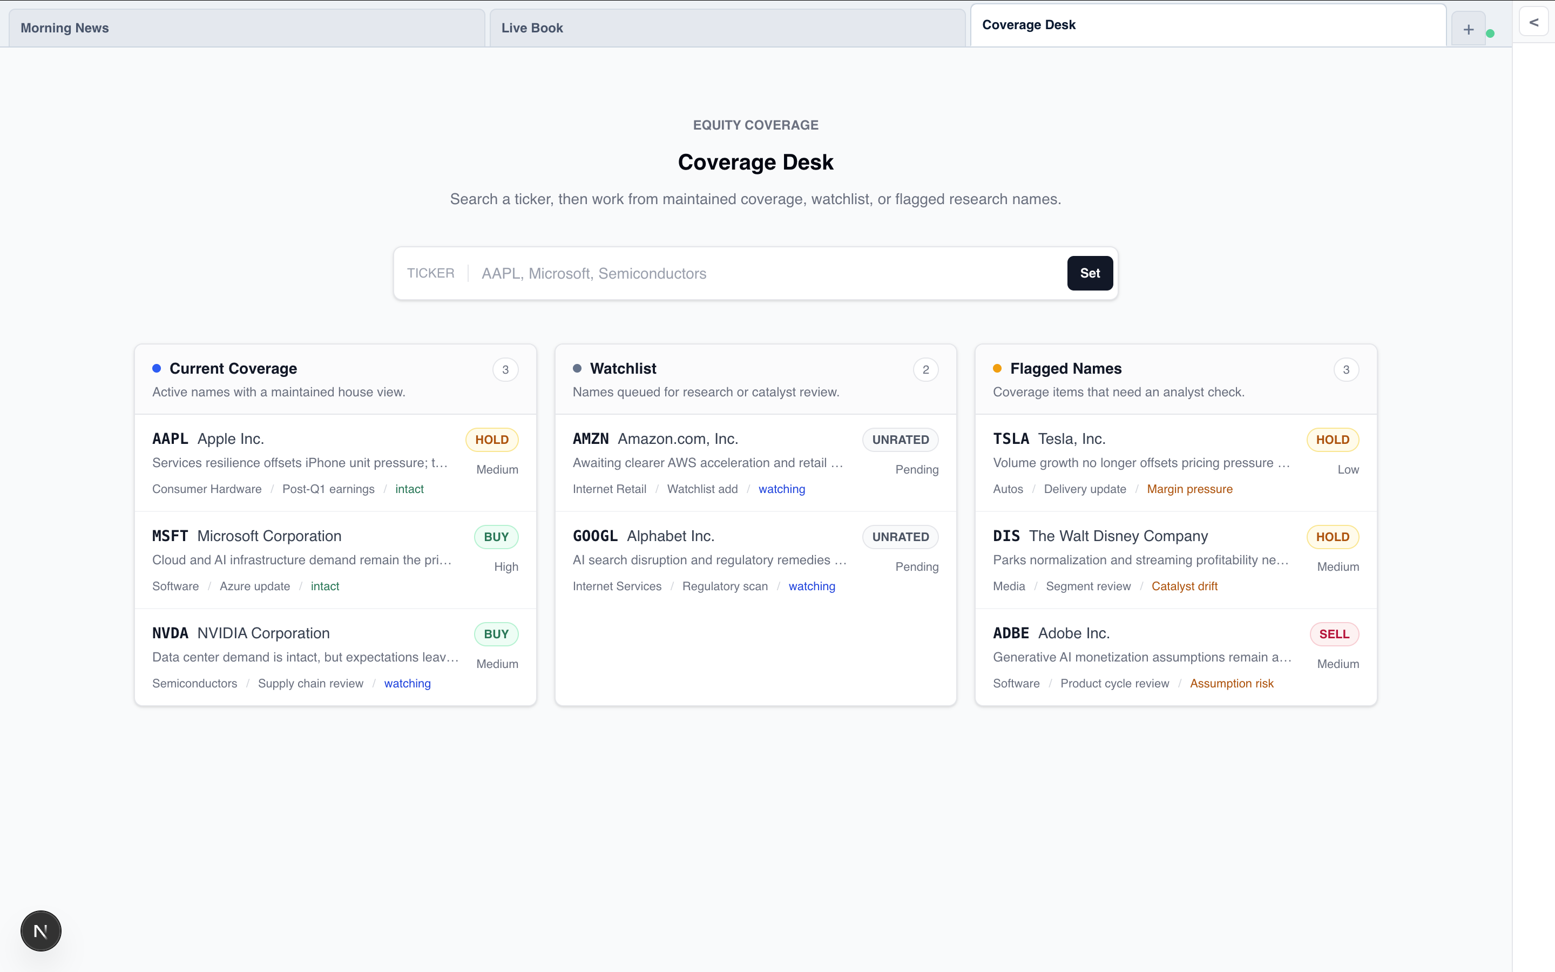
Task: Open the round N badge
Action: 40,930
